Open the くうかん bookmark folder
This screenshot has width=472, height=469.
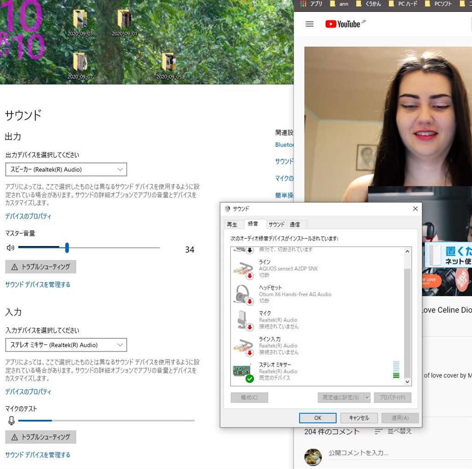368,4
